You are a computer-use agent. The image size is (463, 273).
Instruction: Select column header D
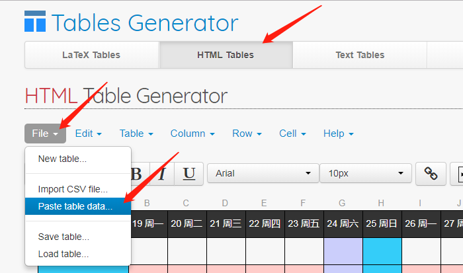(x=225, y=203)
